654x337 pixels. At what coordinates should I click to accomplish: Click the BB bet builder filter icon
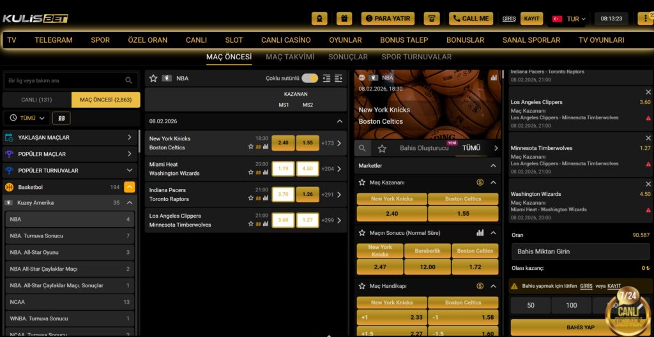(x=62, y=118)
